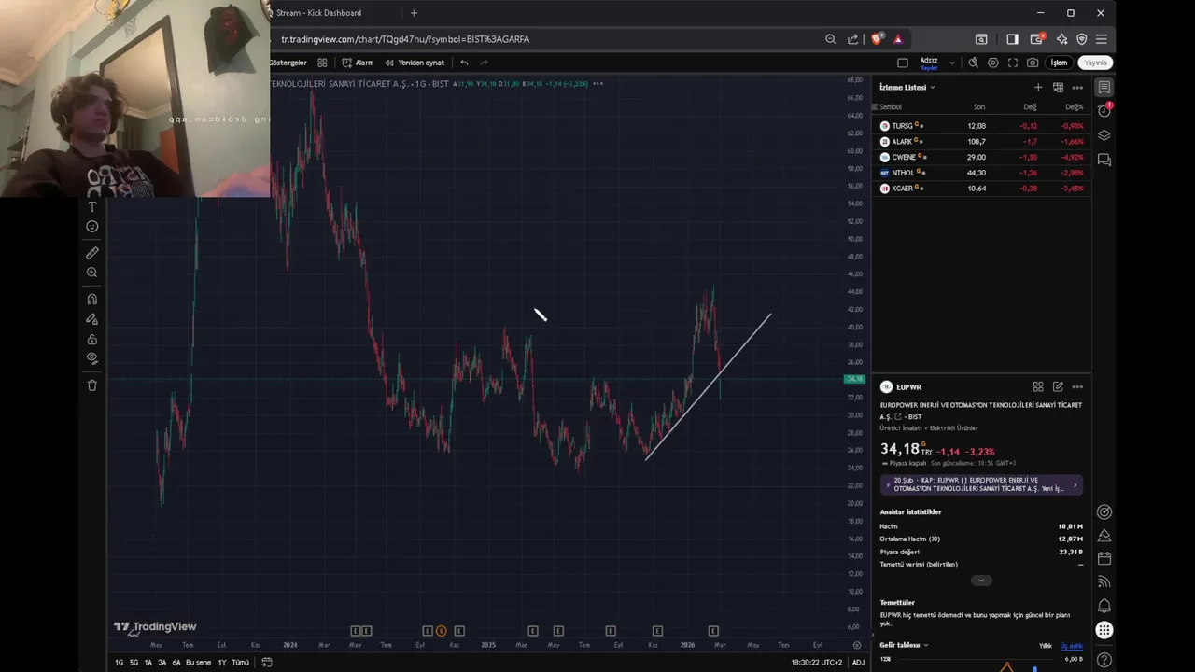Select NTHOL in the watchlist
The height and width of the screenshot is (672, 1195).
982,173
